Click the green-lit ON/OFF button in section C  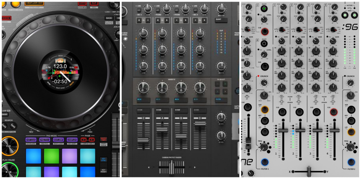coord(264,9)
